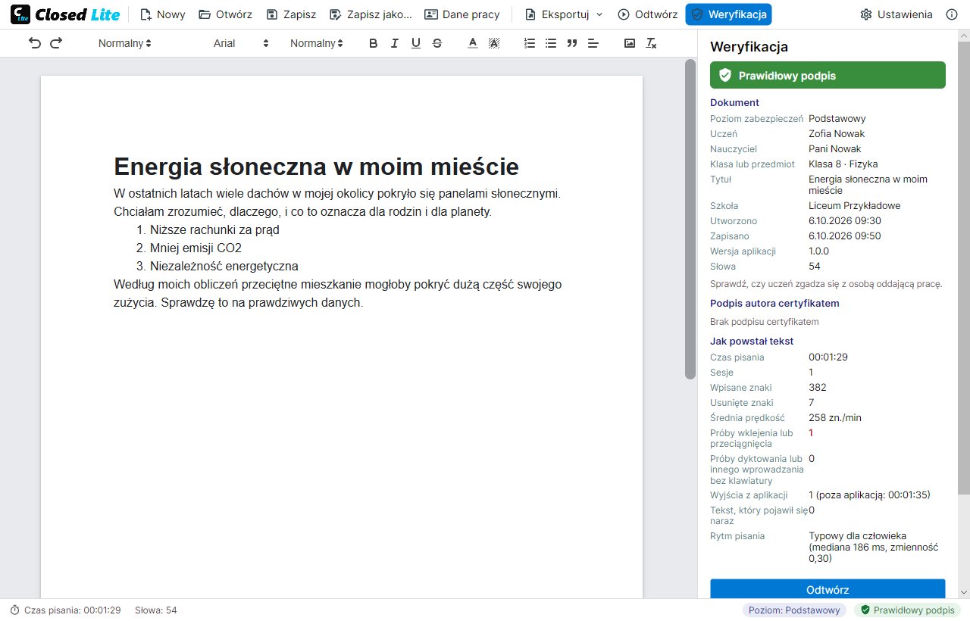The width and height of the screenshot is (970, 621).
Task: Open Ustawienia settings
Action: point(896,14)
